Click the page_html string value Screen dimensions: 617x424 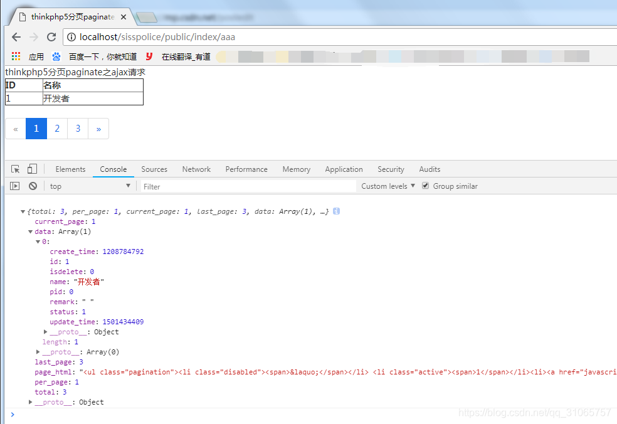[348, 372]
